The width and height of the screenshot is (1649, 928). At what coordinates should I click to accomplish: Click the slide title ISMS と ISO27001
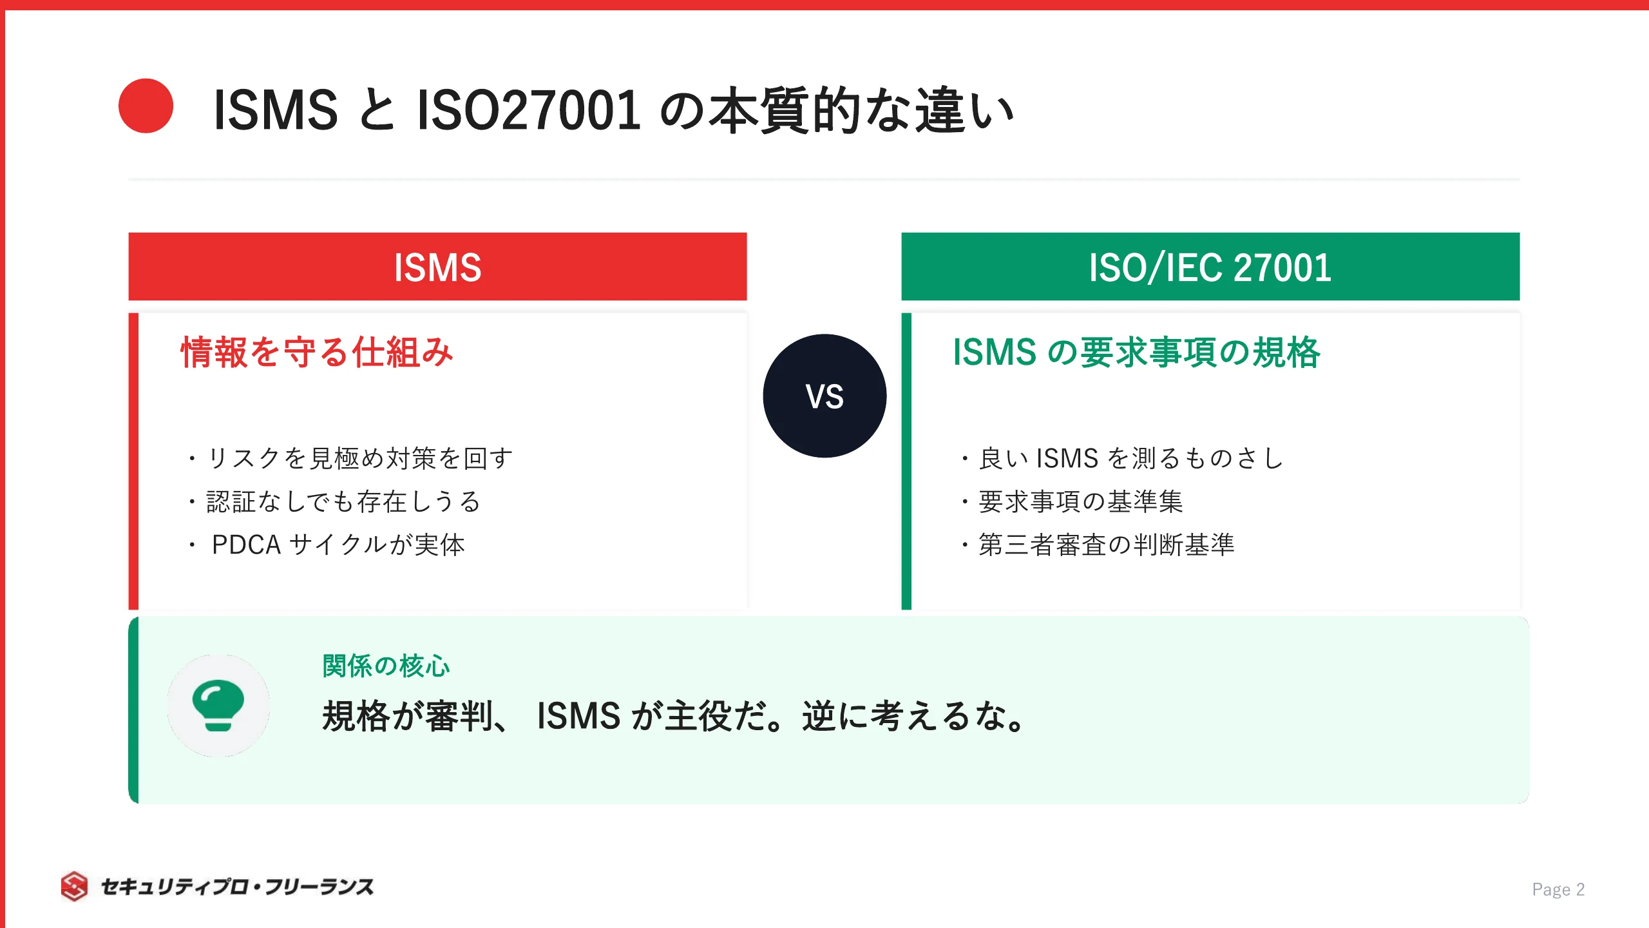[x=614, y=110]
